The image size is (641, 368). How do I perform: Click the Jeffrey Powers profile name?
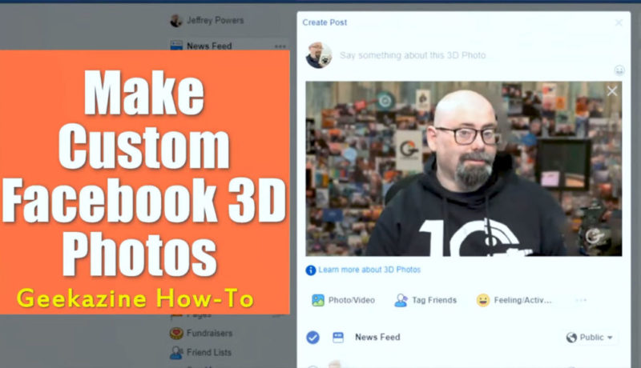tap(215, 20)
